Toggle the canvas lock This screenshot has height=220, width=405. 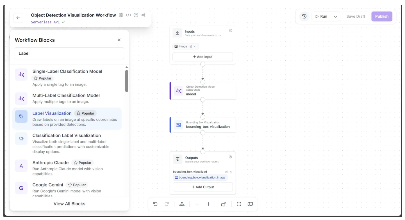(x=224, y=204)
